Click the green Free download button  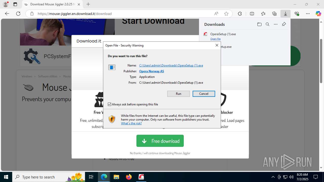[160, 141]
